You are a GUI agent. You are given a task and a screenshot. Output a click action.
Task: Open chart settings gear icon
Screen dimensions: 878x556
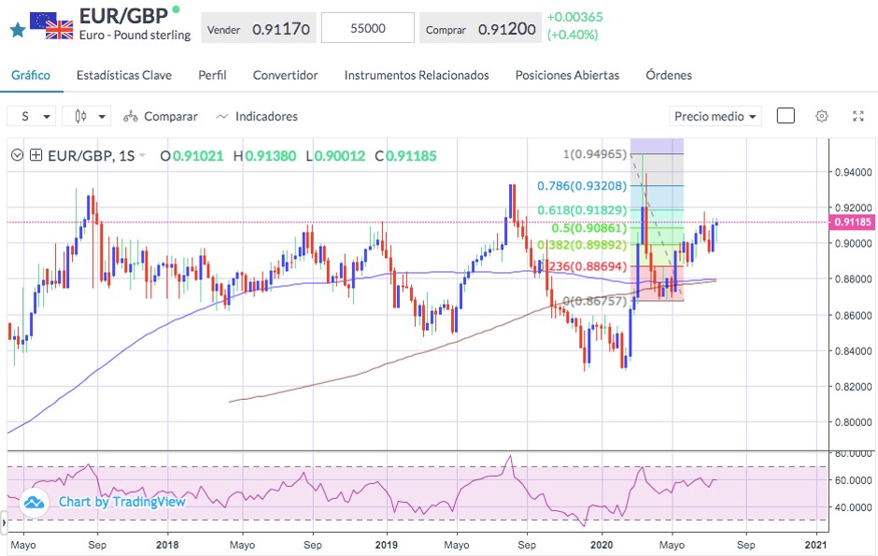click(x=821, y=116)
